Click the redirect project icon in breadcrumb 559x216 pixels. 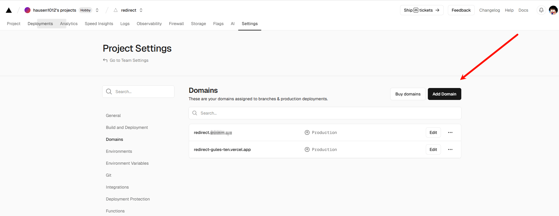click(x=116, y=10)
